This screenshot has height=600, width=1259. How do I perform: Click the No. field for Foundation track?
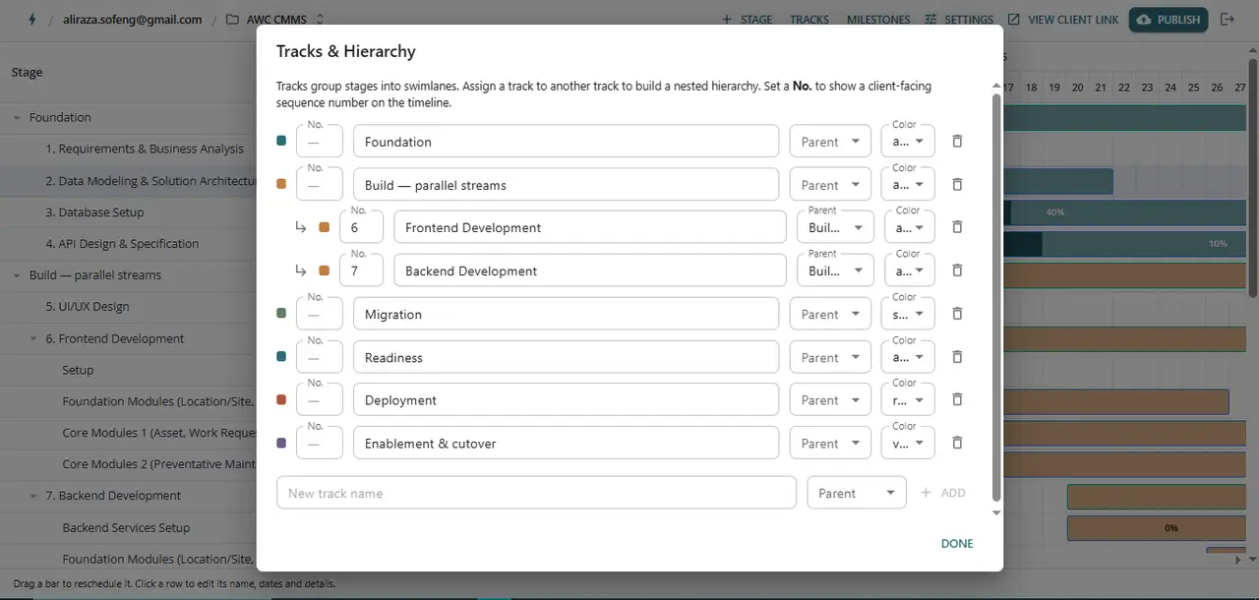(320, 142)
